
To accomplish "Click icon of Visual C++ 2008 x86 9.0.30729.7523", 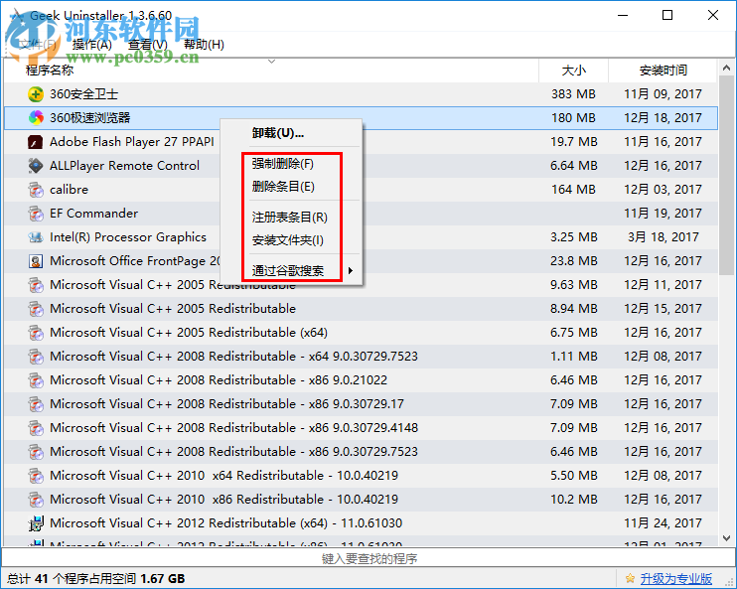I will click(36, 452).
